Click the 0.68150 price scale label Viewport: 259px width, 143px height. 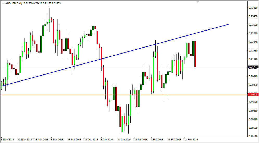click(253, 136)
